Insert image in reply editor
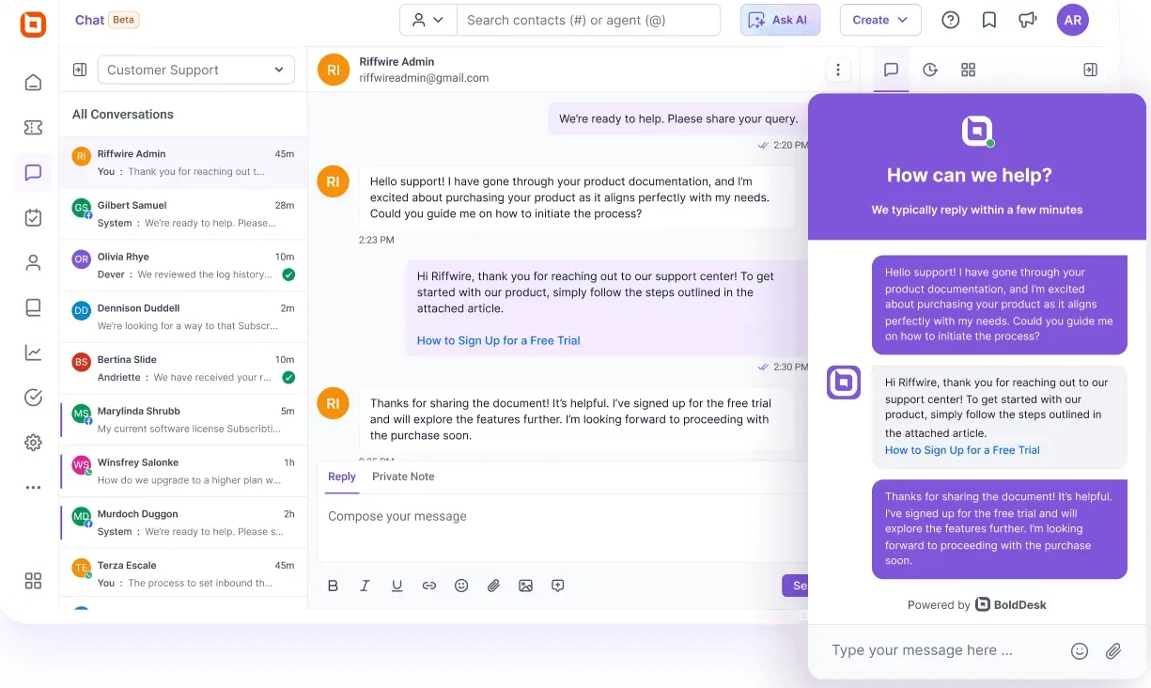 tap(525, 586)
